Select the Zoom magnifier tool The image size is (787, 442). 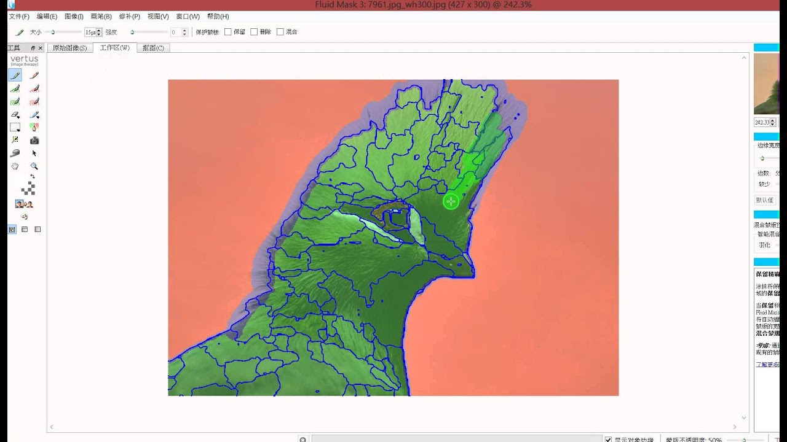[34, 166]
